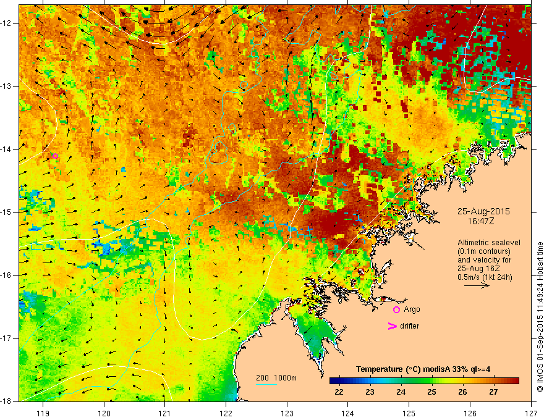
Task: Click the magenta drifter arrow in legend
Action: coord(392,326)
